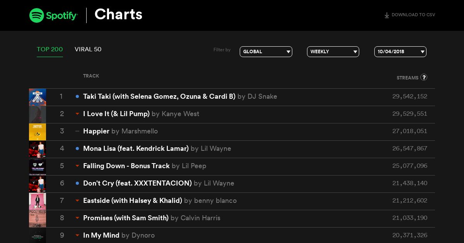Click the blue new-entry dot beside Mona Lisa

point(77,148)
